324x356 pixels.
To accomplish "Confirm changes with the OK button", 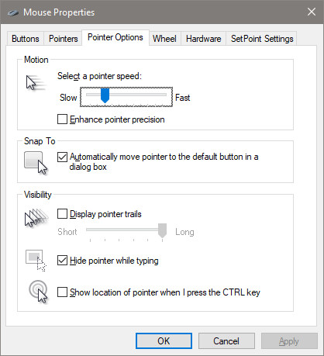I will pos(164,341).
